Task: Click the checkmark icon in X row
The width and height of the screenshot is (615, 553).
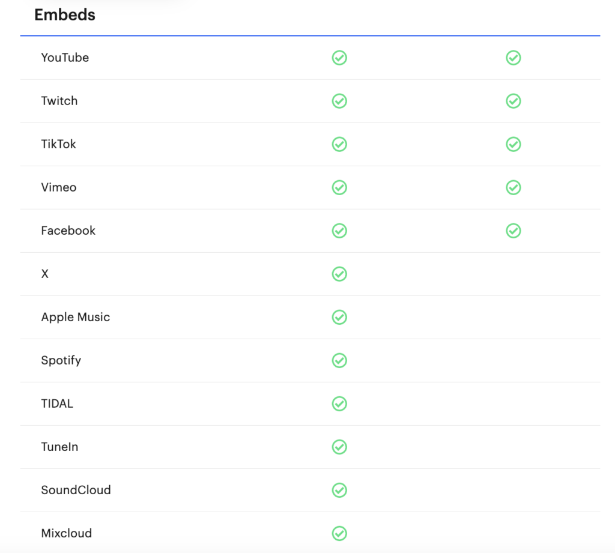Action: (339, 274)
